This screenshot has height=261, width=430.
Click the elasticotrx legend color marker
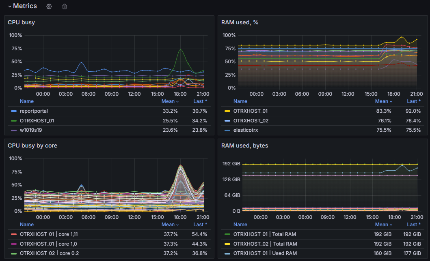[227, 130]
